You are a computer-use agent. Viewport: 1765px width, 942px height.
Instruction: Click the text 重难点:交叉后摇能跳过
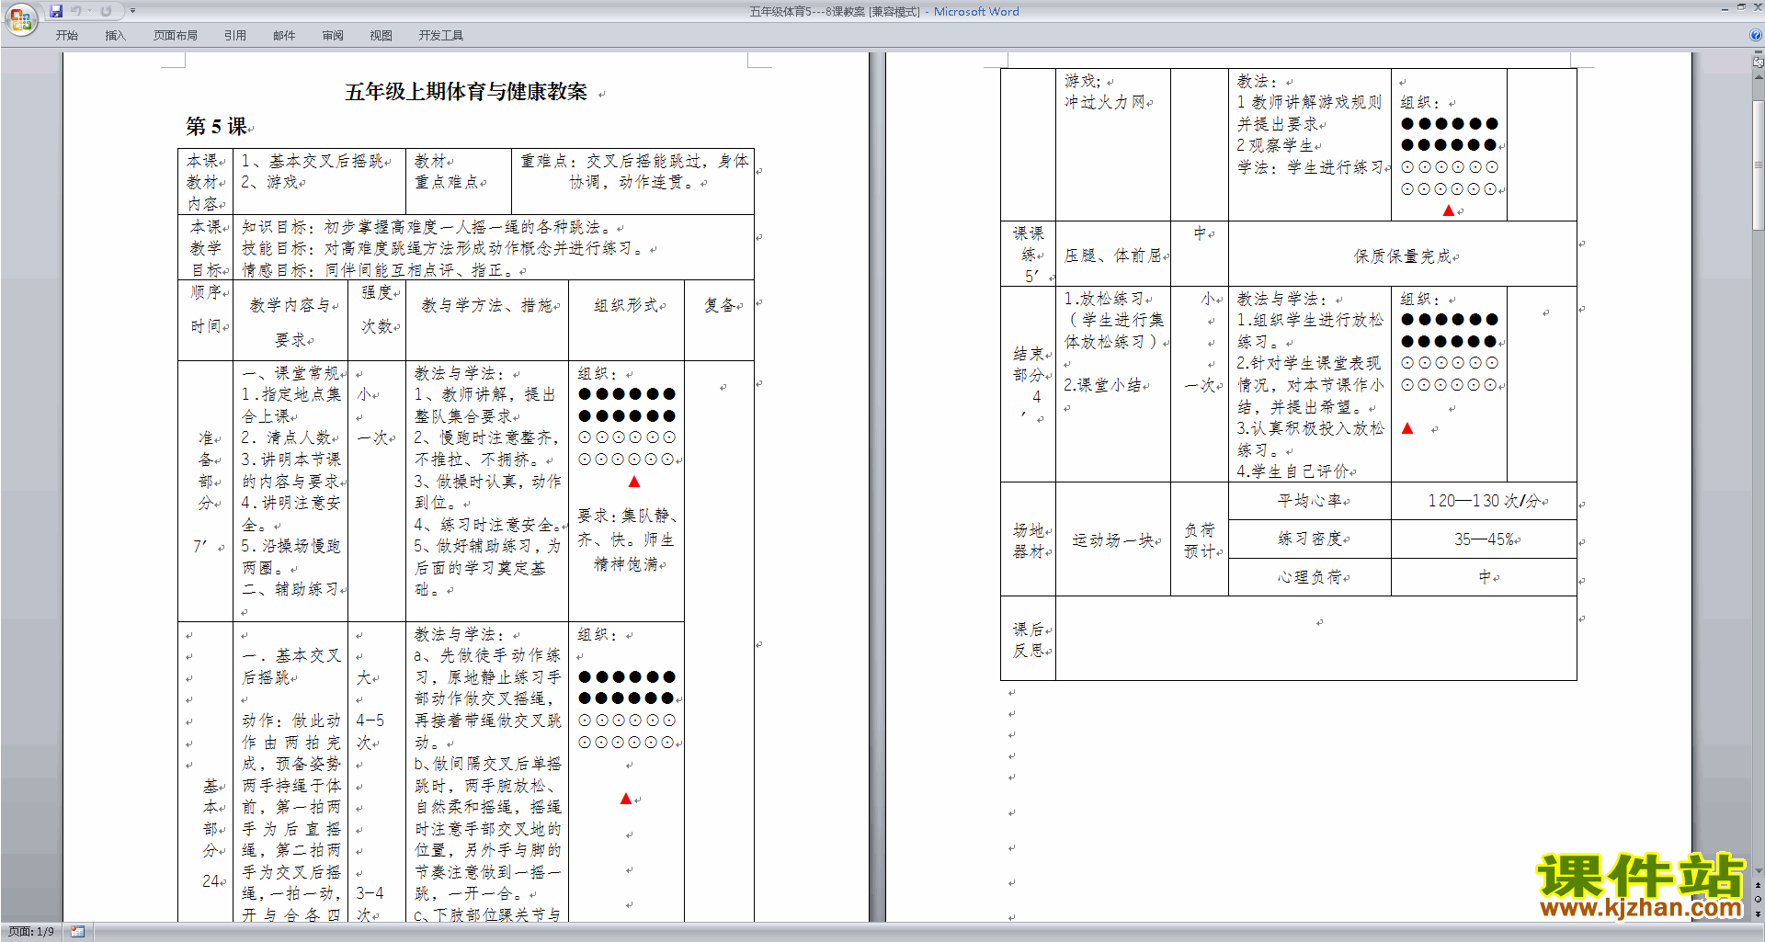[x=615, y=161]
